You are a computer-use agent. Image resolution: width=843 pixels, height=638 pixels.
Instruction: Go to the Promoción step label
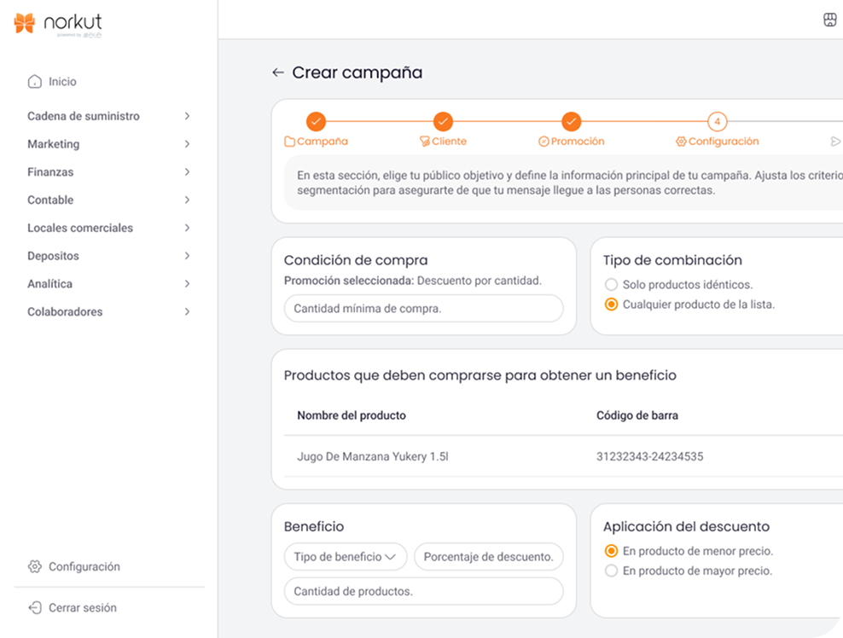(x=578, y=142)
